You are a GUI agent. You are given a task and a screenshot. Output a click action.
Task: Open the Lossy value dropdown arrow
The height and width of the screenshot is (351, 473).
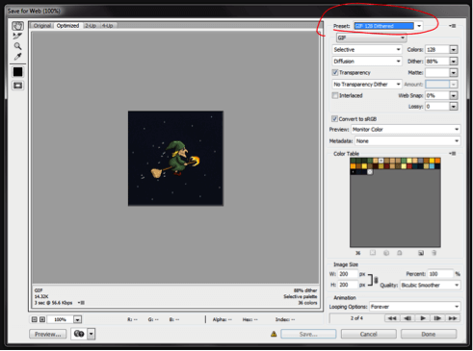click(454, 107)
